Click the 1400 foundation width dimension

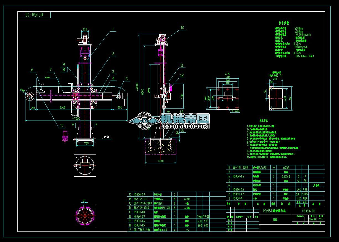pyautogui.click(x=160, y=161)
